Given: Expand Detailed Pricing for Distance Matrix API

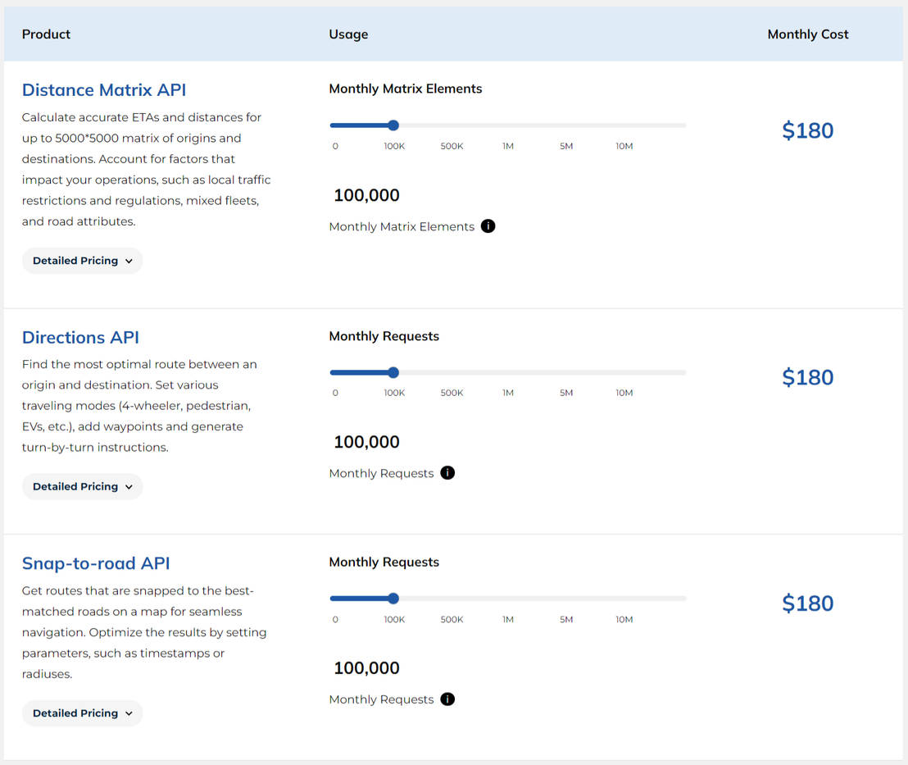Looking at the screenshot, I should point(82,260).
